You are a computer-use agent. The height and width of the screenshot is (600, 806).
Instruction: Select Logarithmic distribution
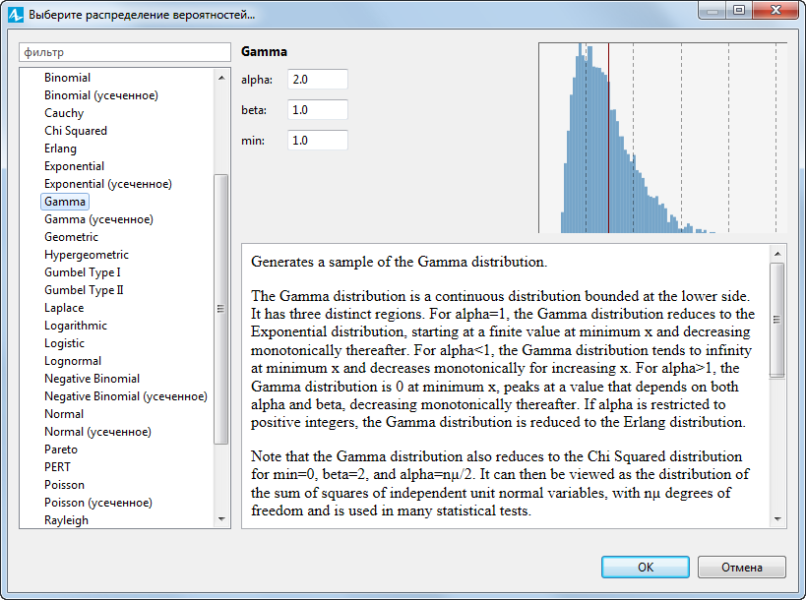pos(76,326)
